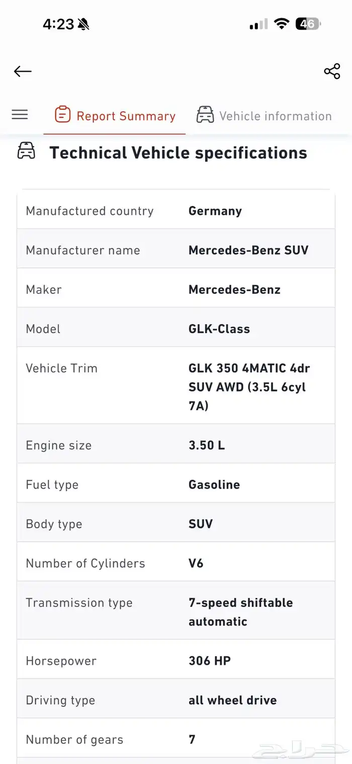Tap the Report Summary clipboard icon
352x764 pixels.
coord(62,115)
